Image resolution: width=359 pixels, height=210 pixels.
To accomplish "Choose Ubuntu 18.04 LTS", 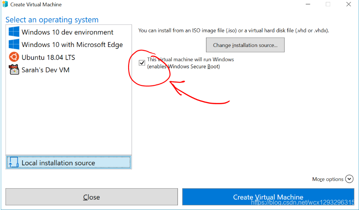I will coord(69,57).
